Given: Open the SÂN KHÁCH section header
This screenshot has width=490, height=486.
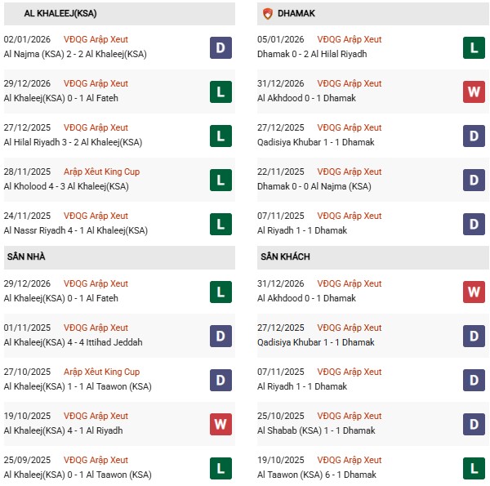Looking at the screenshot, I should 285,257.
